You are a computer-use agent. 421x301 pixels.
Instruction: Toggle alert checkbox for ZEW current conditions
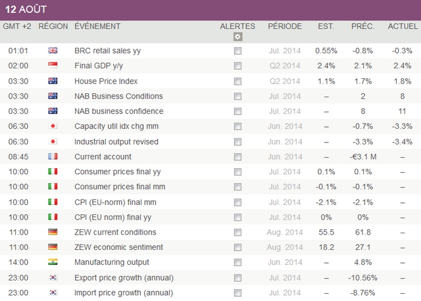click(237, 232)
